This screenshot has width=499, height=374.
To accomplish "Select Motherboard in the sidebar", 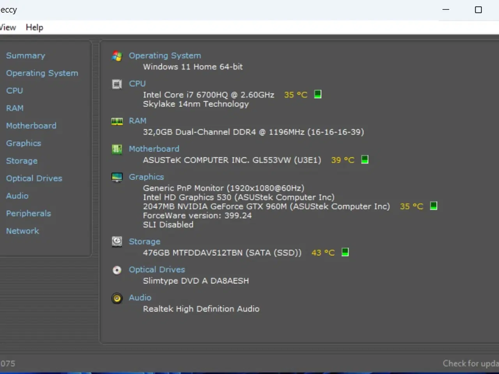I will click(31, 126).
